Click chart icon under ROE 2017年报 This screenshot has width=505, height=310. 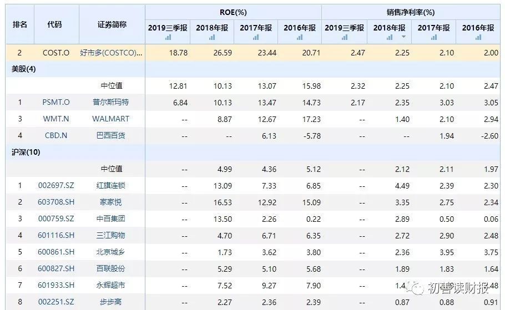[x=256, y=38]
